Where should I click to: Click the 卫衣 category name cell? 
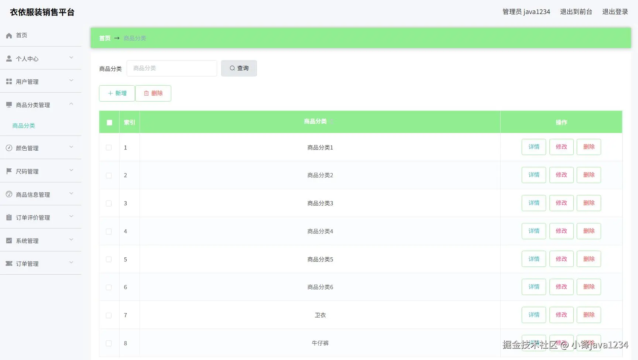point(320,315)
